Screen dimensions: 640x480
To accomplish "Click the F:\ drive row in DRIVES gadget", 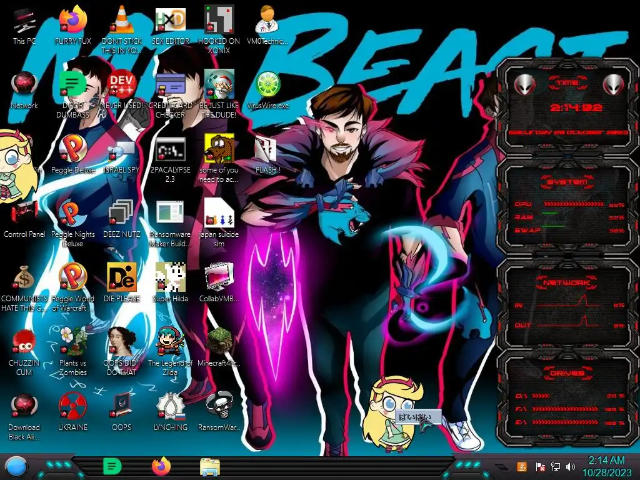I will point(570,409).
